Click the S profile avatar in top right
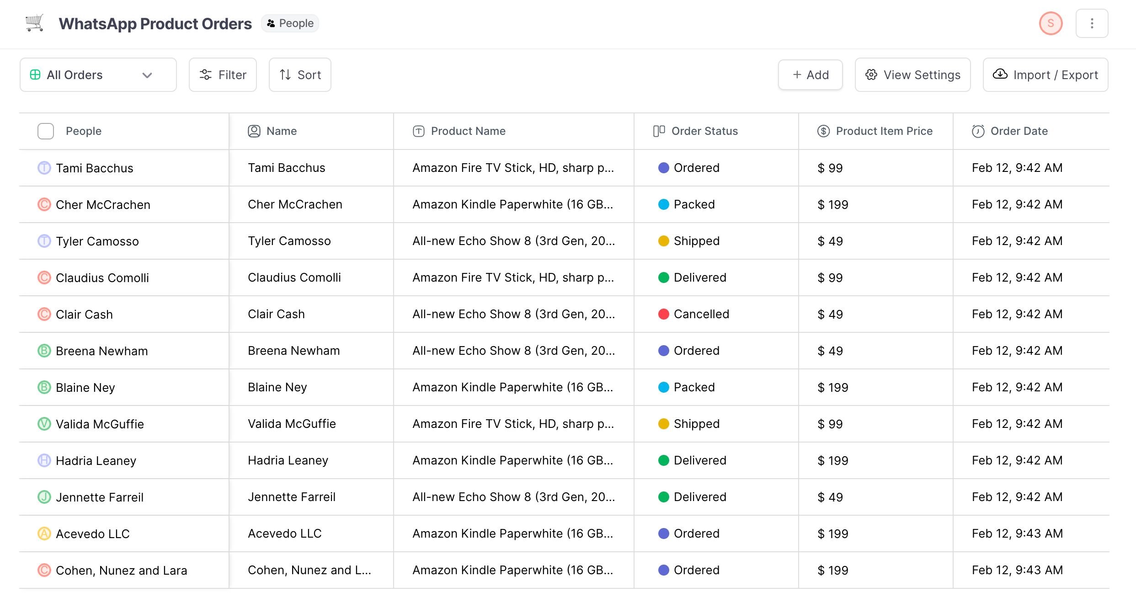Viewport: 1136px width, 603px height. click(x=1051, y=23)
